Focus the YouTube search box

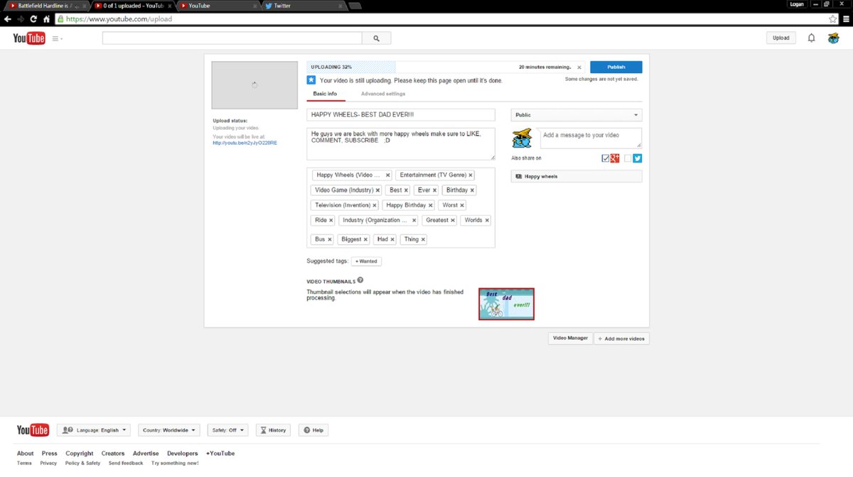click(x=232, y=38)
